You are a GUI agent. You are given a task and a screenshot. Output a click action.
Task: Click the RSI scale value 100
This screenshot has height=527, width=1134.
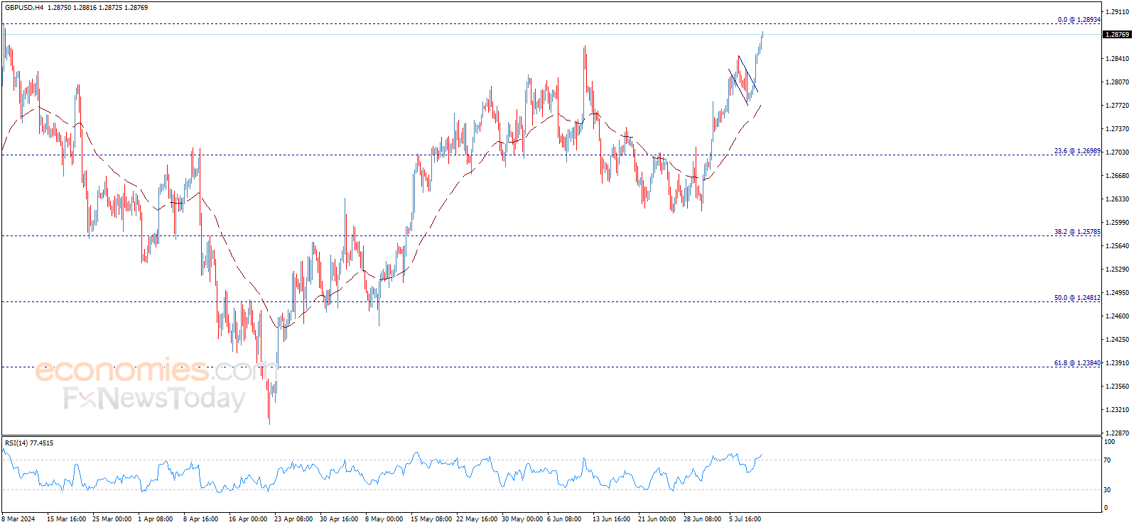click(x=1108, y=442)
